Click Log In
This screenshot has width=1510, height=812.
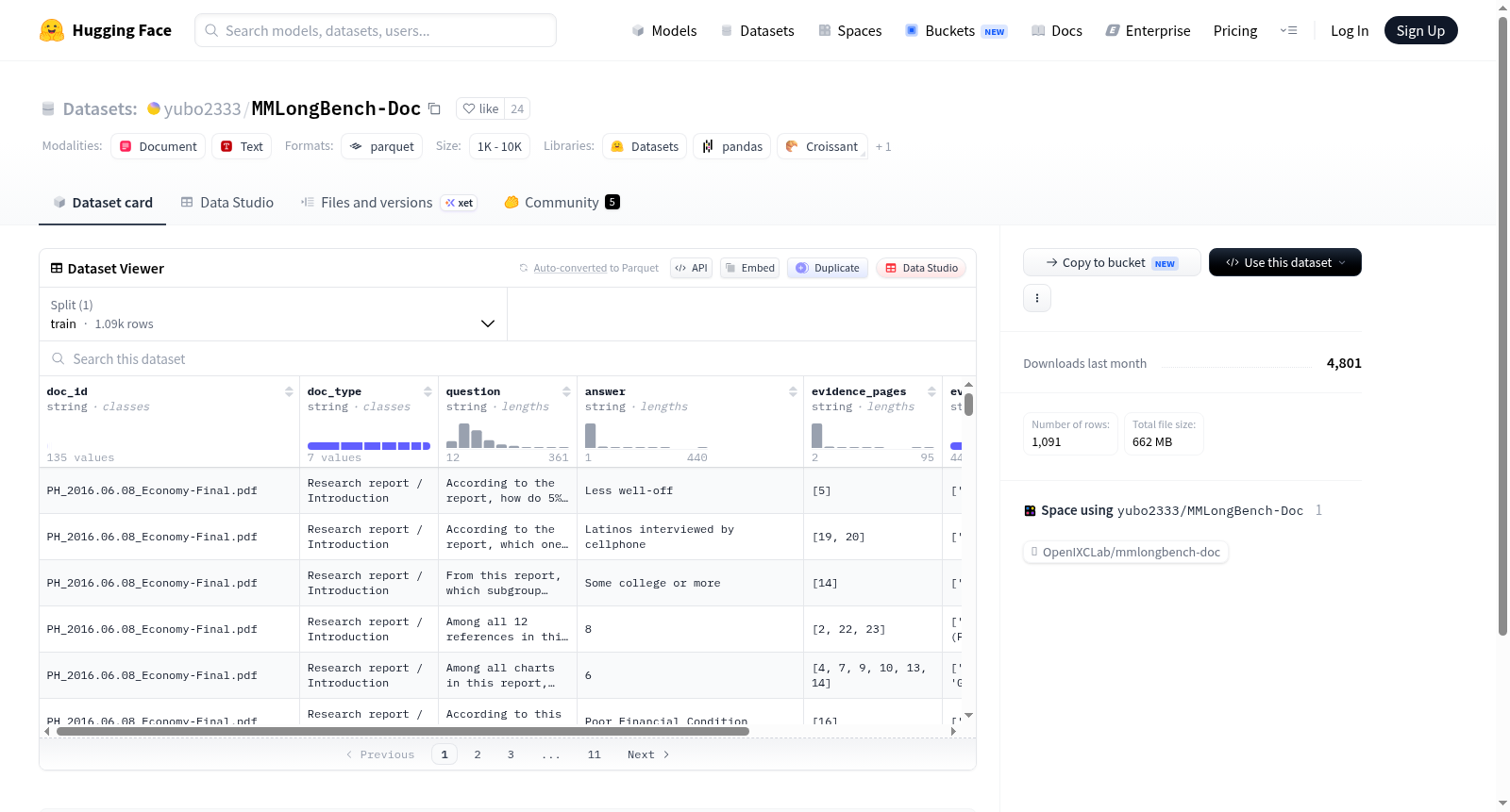pyautogui.click(x=1350, y=30)
